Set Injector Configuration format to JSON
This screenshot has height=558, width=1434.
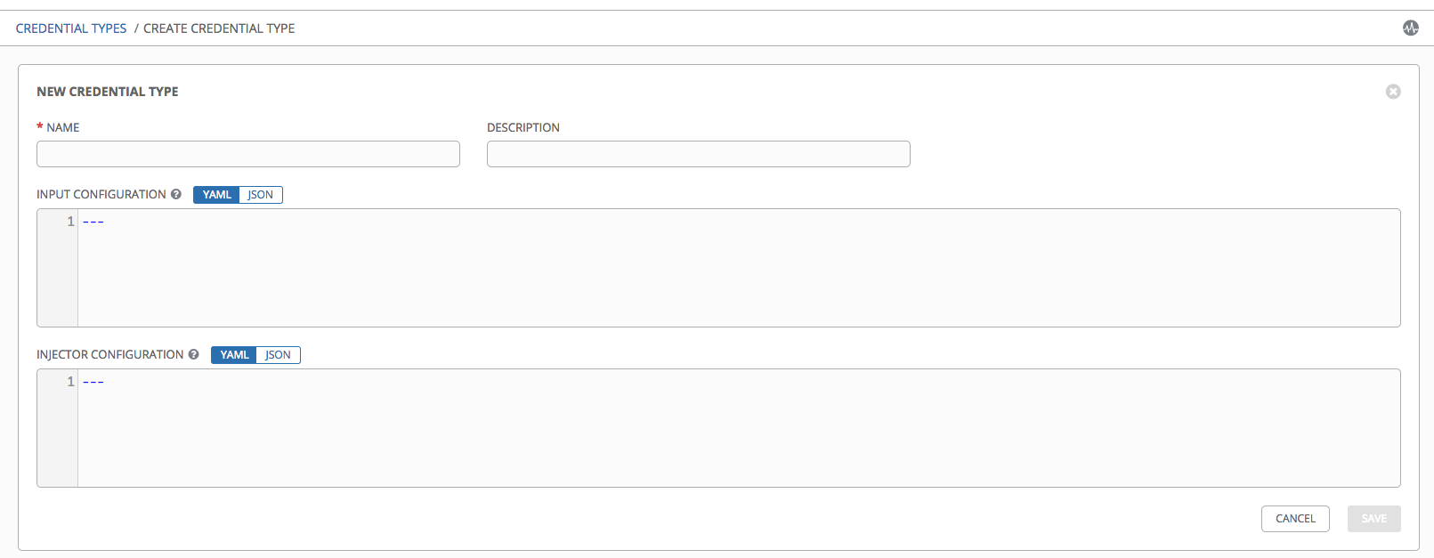(278, 355)
